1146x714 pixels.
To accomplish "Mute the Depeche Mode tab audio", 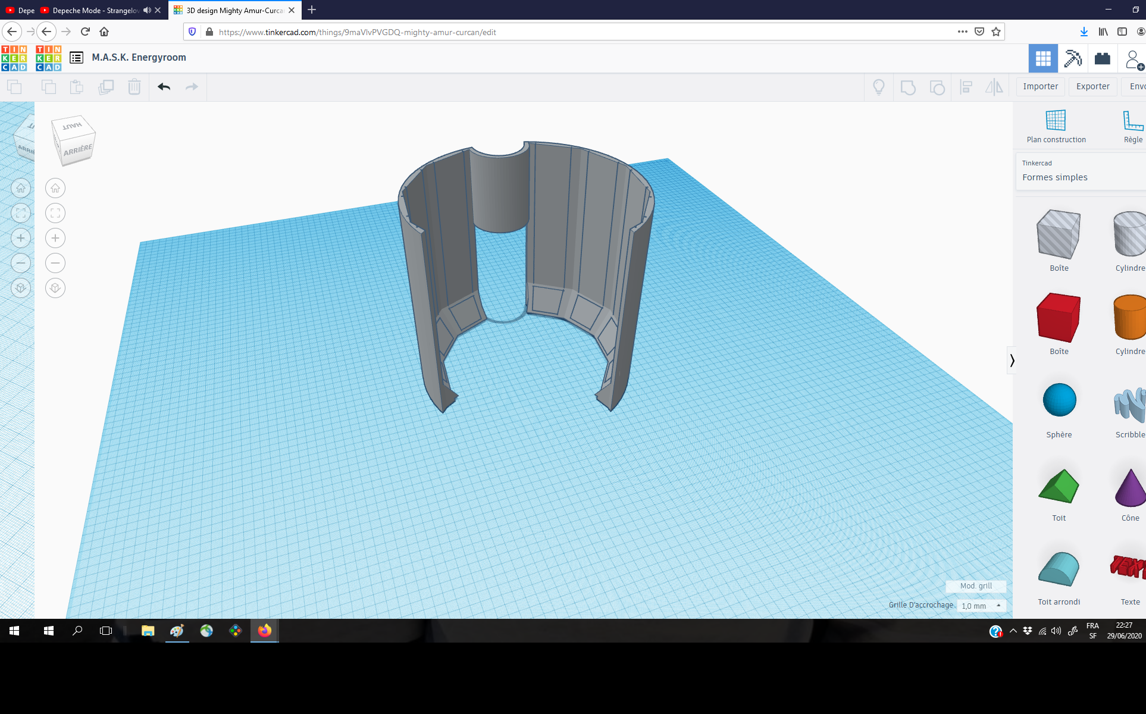I will point(147,10).
